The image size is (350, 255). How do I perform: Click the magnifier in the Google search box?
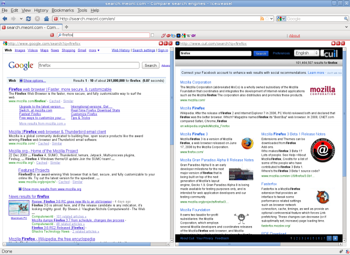click(x=346, y=18)
